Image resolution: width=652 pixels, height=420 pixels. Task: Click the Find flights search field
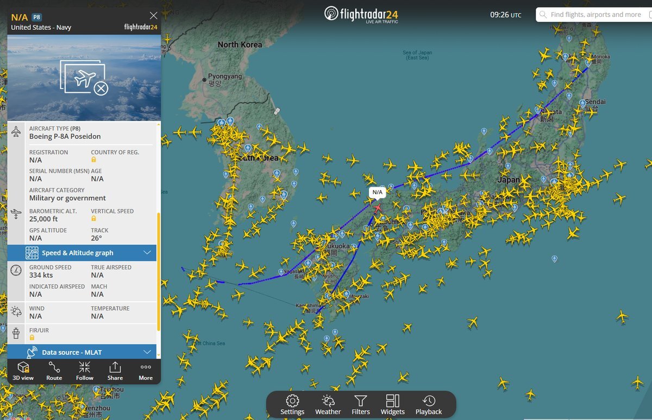pos(594,15)
